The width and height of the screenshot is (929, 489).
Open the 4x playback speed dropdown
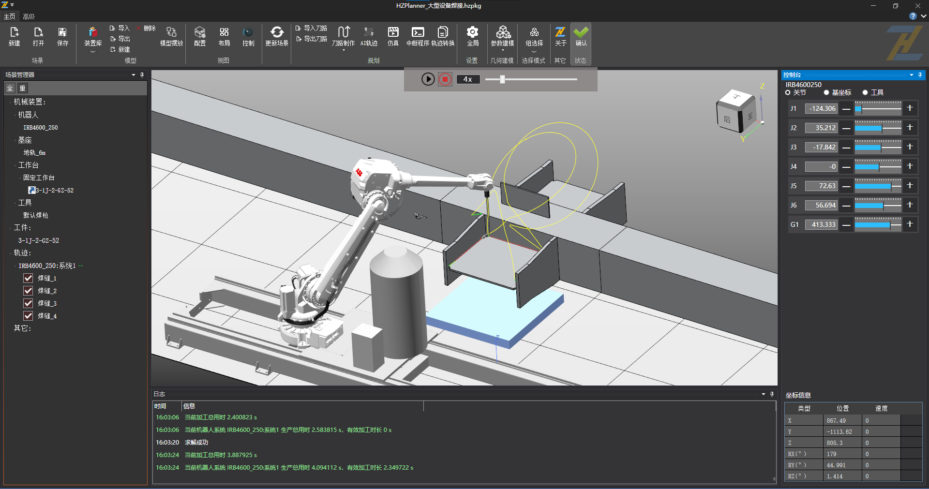tap(467, 79)
